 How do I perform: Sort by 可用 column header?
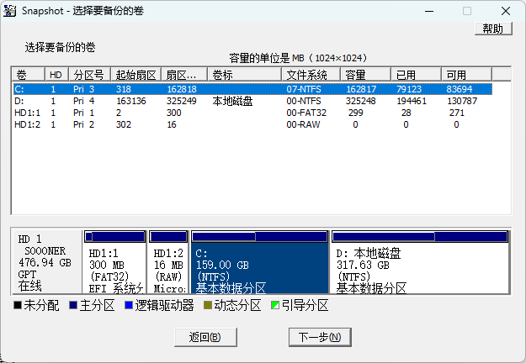pos(465,75)
